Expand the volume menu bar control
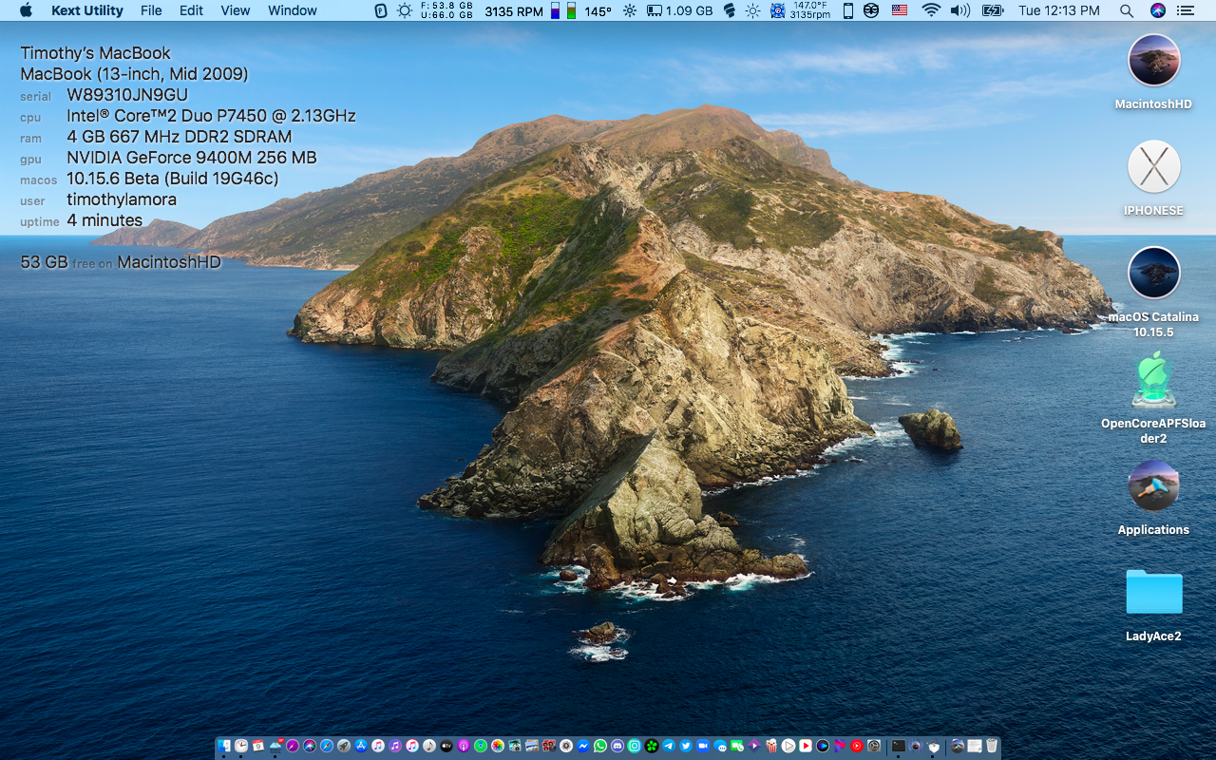1216x760 pixels. click(x=960, y=10)
